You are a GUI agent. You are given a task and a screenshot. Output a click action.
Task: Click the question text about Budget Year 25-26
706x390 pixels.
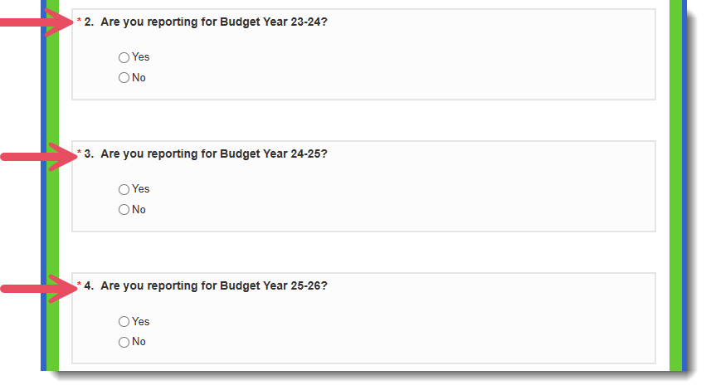click(214, 286)
